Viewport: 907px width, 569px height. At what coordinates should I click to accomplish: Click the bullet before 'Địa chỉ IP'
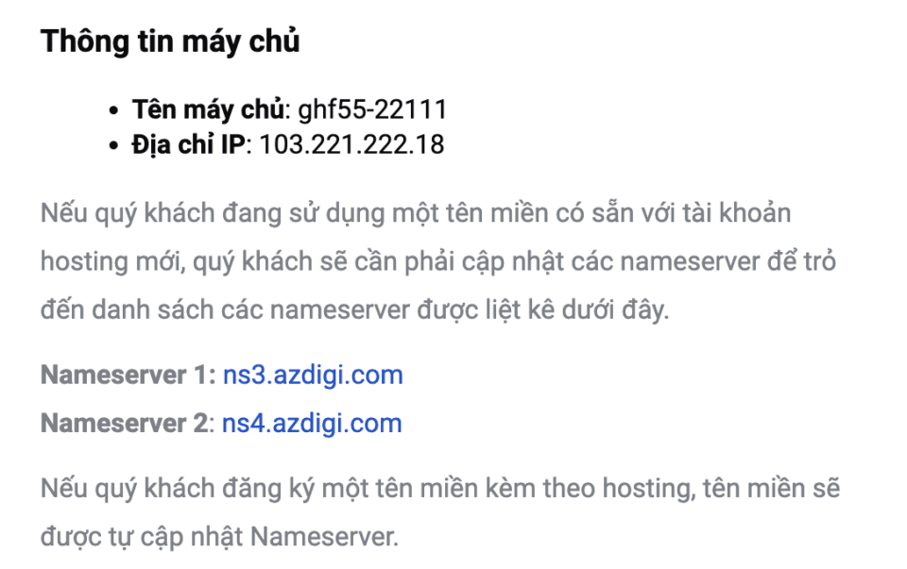[113, 145]
